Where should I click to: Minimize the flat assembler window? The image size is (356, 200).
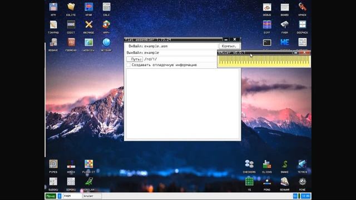click(226, 39)
